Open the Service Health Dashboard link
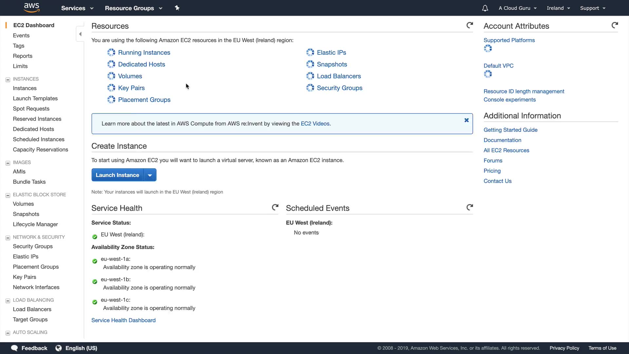 [123, 320]
